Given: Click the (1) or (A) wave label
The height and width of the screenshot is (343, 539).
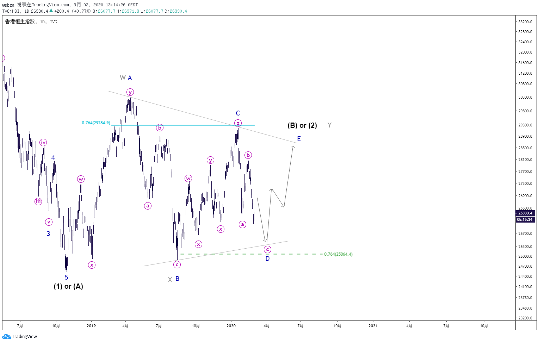Looking at the screenshot, I should [68, 286].
